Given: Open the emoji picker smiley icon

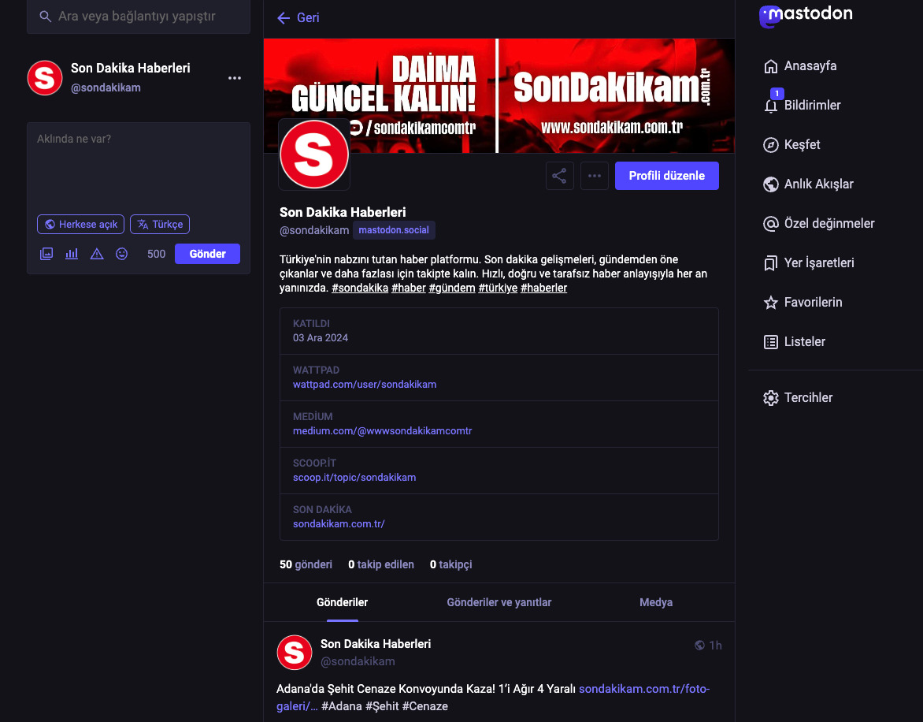Looking at the screenshot, I should point(122,254).
